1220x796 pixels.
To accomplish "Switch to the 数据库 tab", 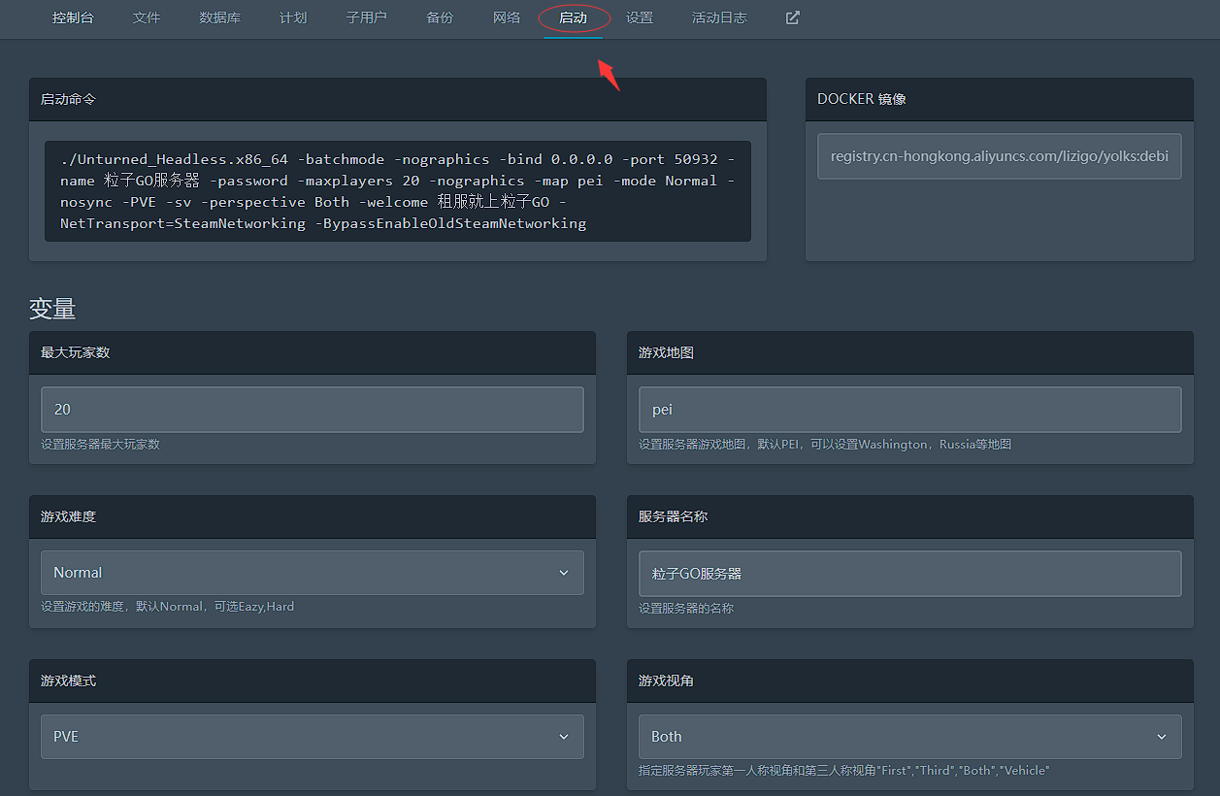I will (x=219, y=17).
